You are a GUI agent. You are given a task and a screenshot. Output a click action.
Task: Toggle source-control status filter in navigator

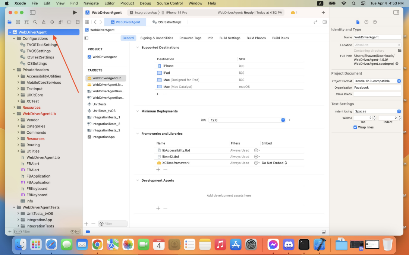(x=78, y=232)
